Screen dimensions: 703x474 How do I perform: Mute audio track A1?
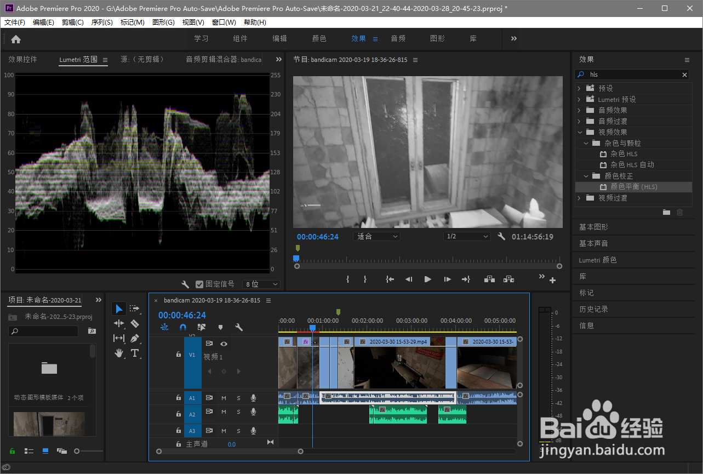(224, 398)
